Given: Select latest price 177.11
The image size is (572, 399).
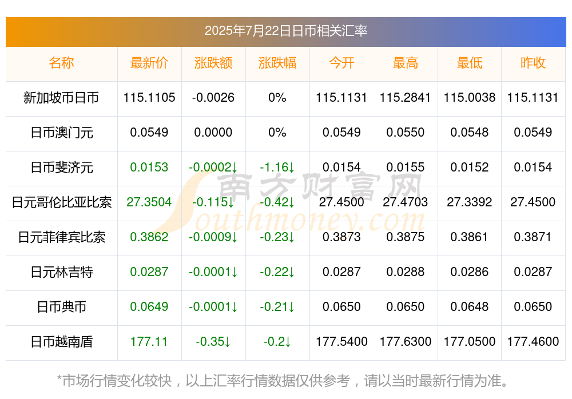Looking at the screenshot, I should tap(149, 341).
